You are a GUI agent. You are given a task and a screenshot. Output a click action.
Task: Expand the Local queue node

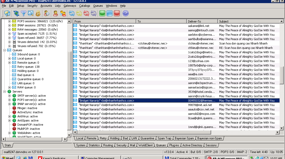[x=9, y=58]
